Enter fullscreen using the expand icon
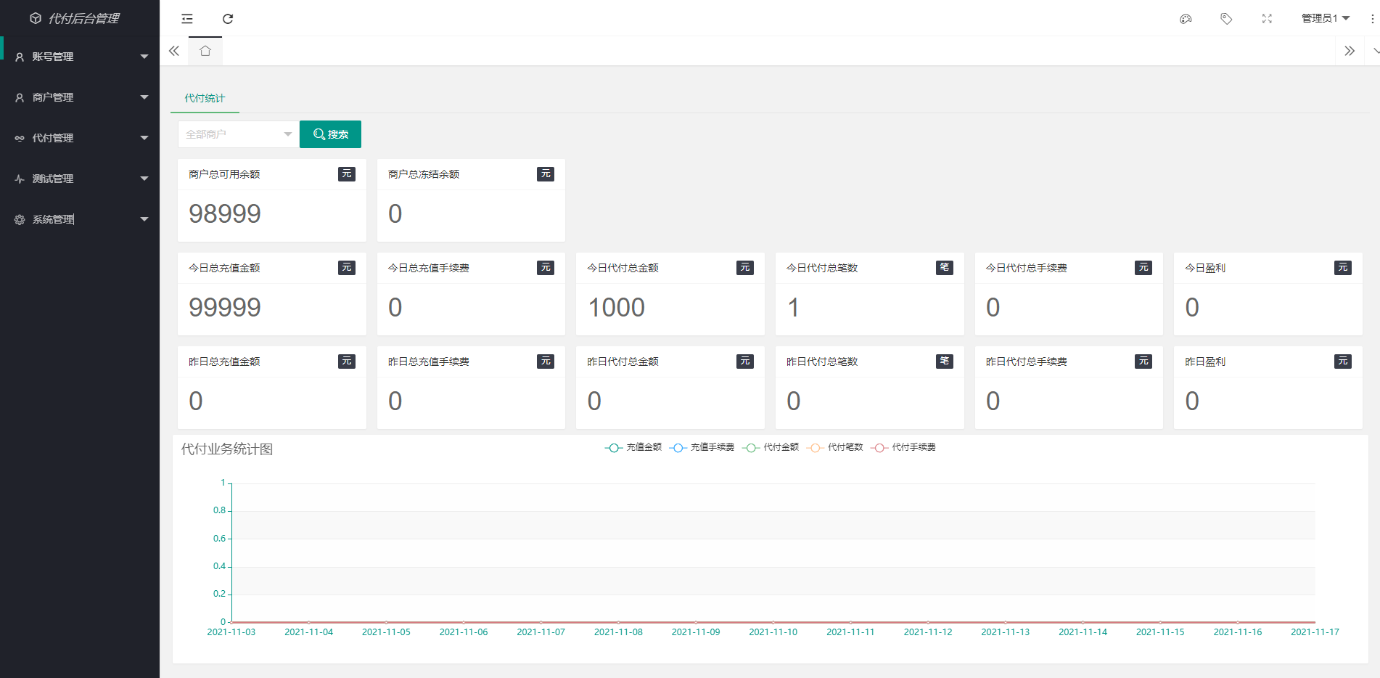 [x=1267, y=19]
